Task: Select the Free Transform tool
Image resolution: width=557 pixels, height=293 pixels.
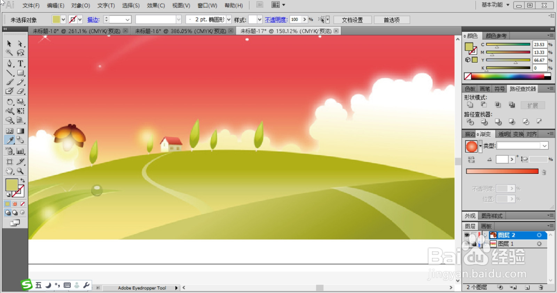Action: 21,111
